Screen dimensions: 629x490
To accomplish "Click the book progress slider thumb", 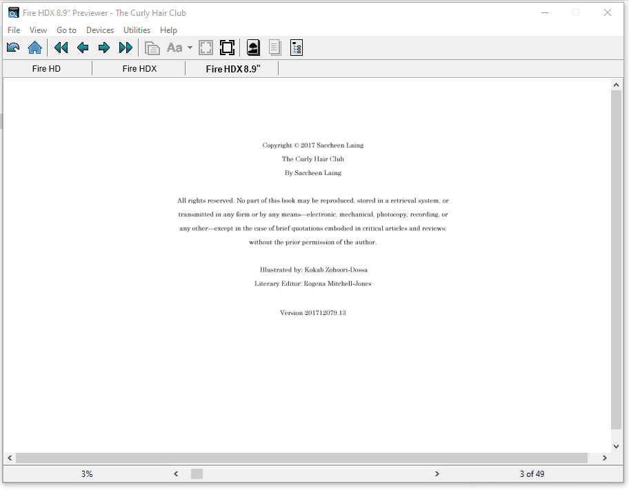I will coord(197,474).
